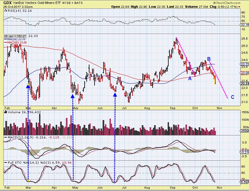Click the 23.08 price axis tag

pos(245,73)
